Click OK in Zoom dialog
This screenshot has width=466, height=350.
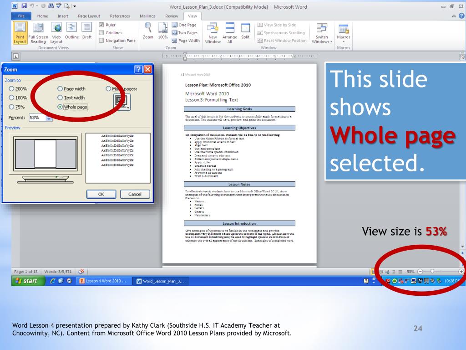(x=101, y=194)
